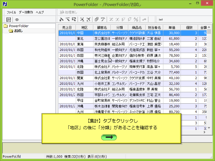The width and height of the screenshot is (215, 161).
Task: Select the お試し folder in the tree
Action: coord(18,31)
